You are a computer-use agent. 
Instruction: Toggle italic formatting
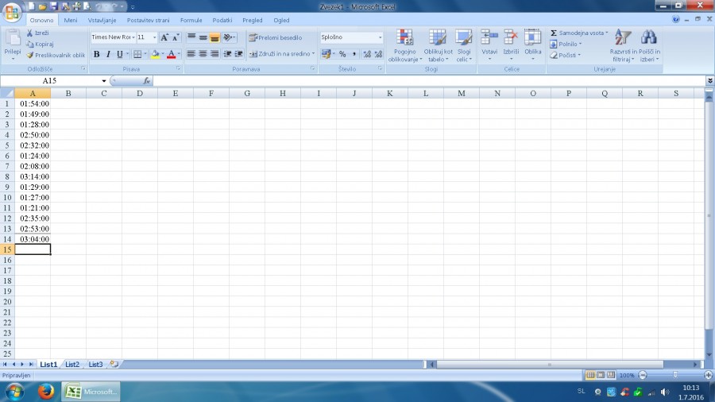tap(108, 54)
